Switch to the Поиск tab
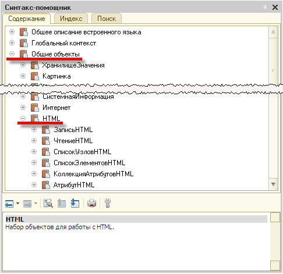 click(107, 19)
